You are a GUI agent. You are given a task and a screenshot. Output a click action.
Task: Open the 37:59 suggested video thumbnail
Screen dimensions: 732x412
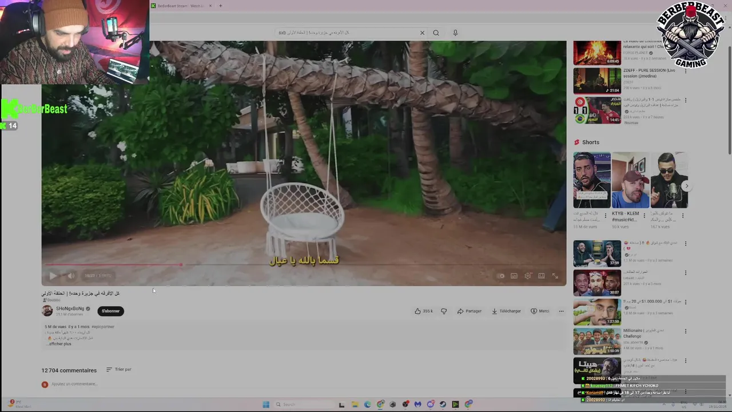(597, 253)
